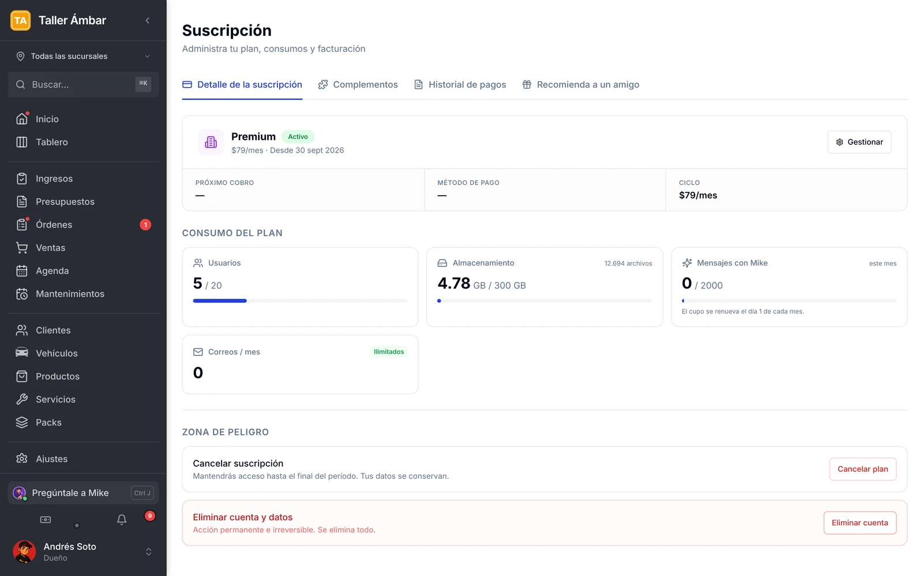The height and width of the screenshot is (576, 923).
Task: Click the Gestionar button
Action: (859, 142)
